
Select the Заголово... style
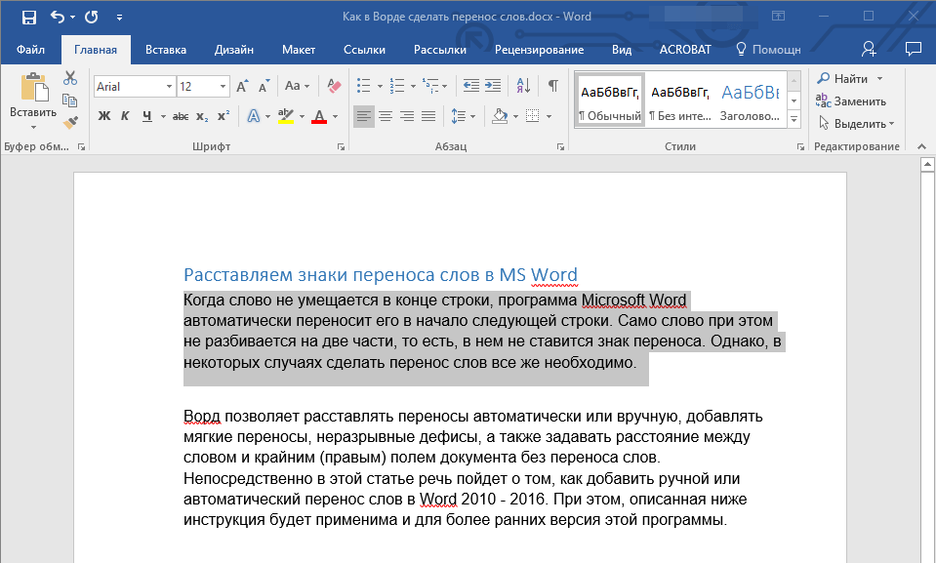click(751, 101)
